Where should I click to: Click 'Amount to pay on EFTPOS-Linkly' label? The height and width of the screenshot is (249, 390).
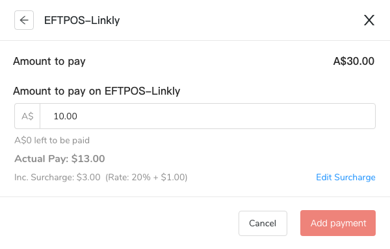[x=96, y=91]
